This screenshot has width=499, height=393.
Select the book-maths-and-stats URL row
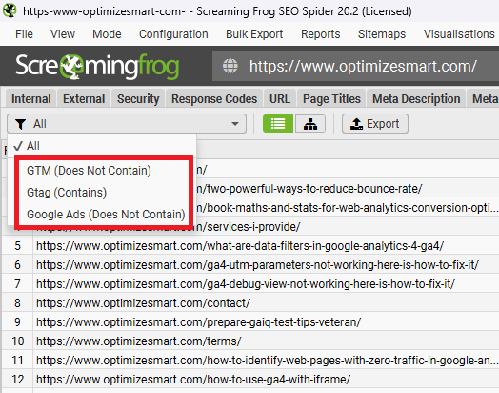pyautogui.click(x=347, y=208)
